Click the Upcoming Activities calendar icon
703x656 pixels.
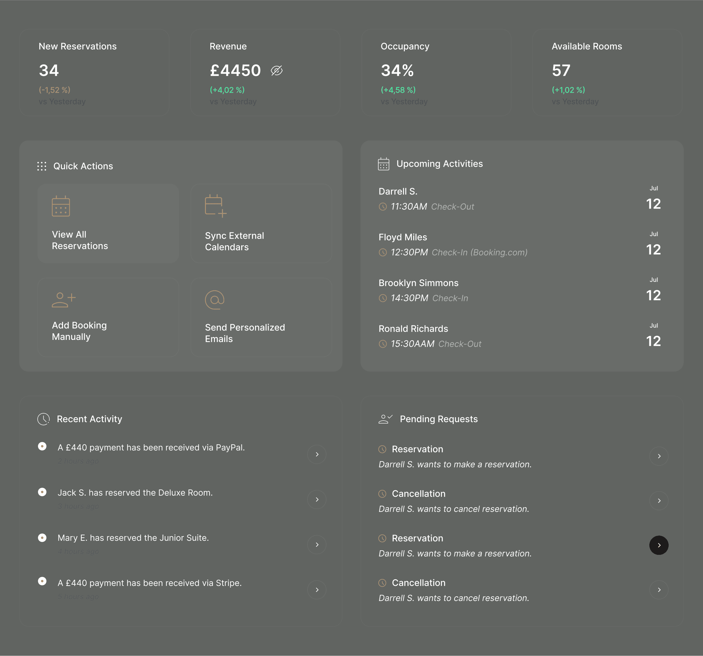pos(383,164)
